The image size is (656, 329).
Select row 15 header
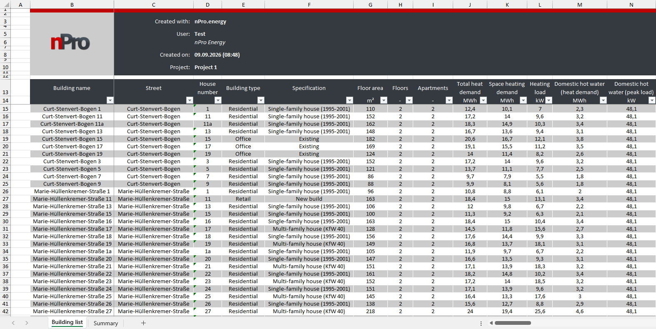pyautogui.click(x=5, y=109)
